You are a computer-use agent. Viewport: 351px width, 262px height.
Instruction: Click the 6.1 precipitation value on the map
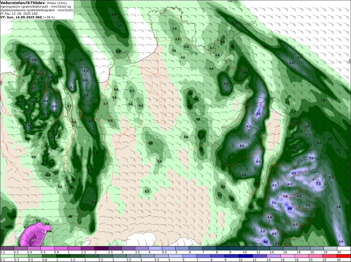274,185
